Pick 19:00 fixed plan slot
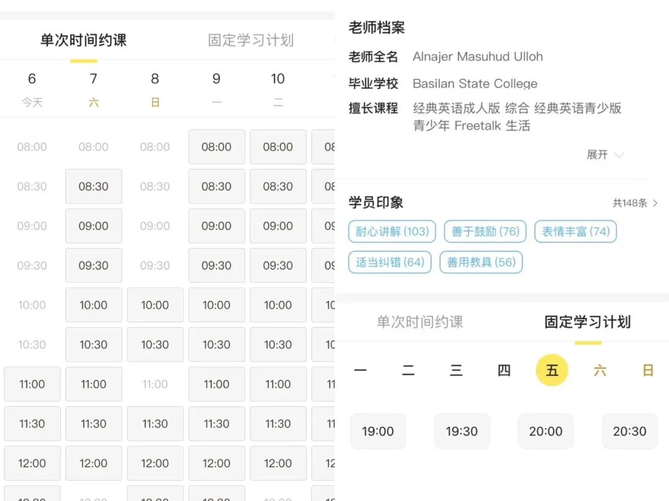Image resolution: width=669 pixels, height=501 pixels. point(378,431)
